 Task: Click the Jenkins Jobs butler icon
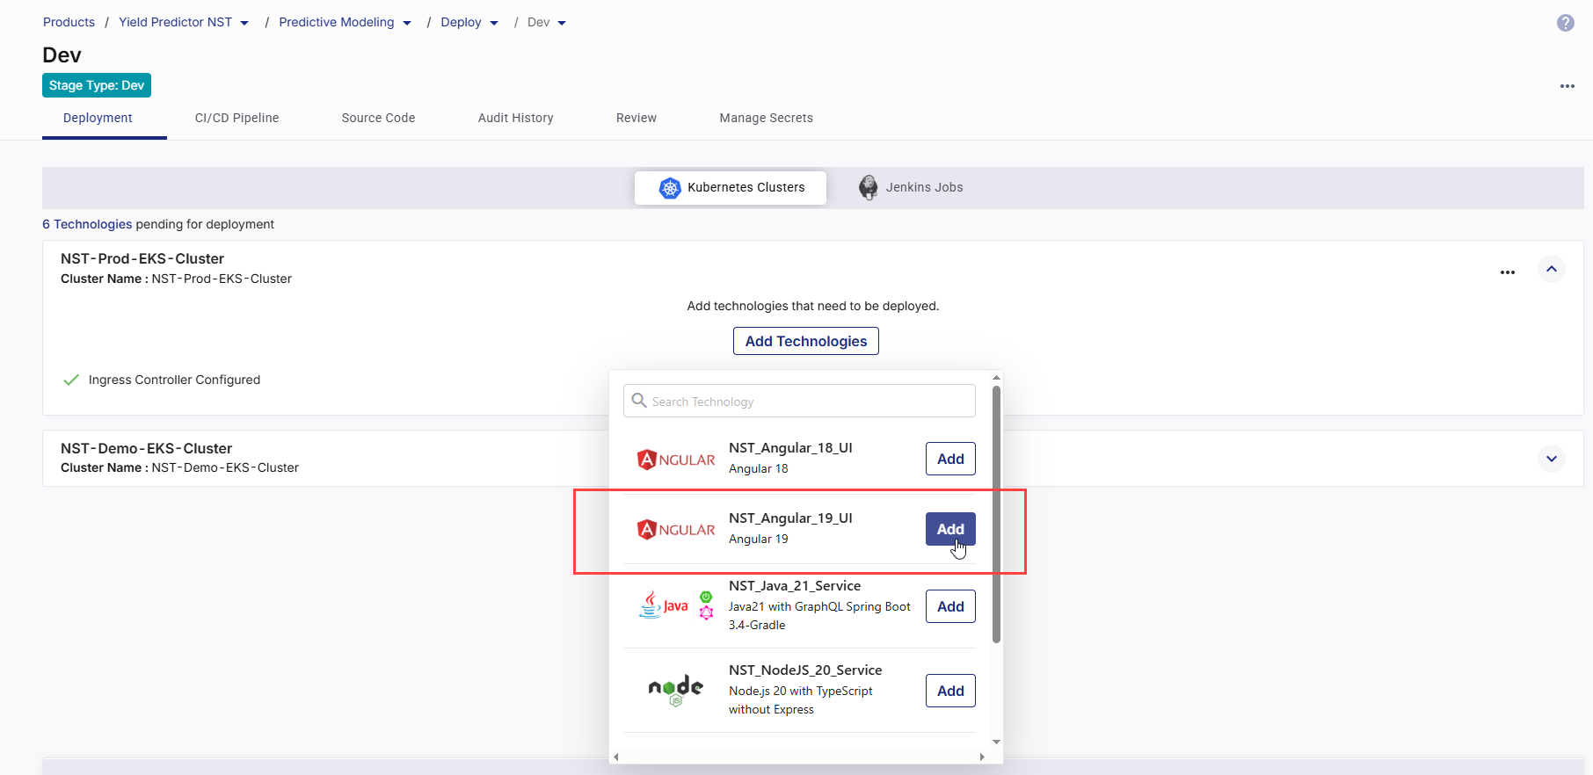pyautogui.click(x=868, y=187)
